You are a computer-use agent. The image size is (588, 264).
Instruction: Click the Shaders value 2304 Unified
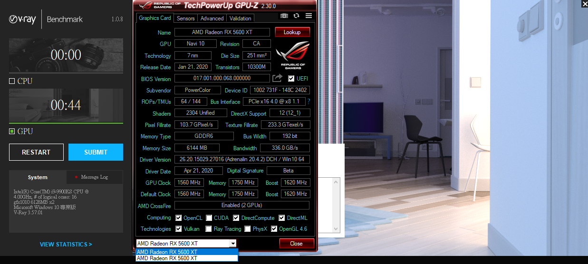click(x=201, y=113)
